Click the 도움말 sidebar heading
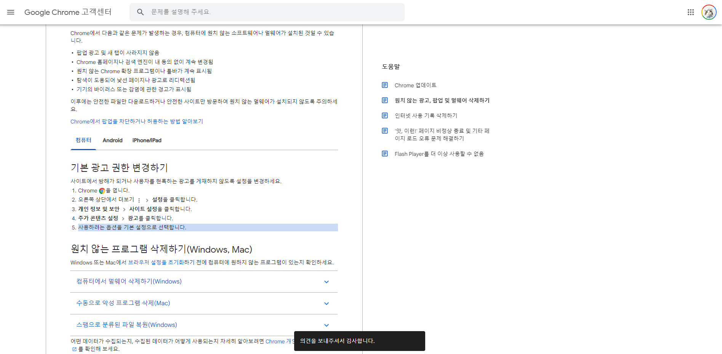Image resolution: width=722 pixels, height=354 pixels. [x=391, y=67]
